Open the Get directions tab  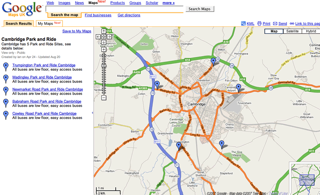point(129,15)
